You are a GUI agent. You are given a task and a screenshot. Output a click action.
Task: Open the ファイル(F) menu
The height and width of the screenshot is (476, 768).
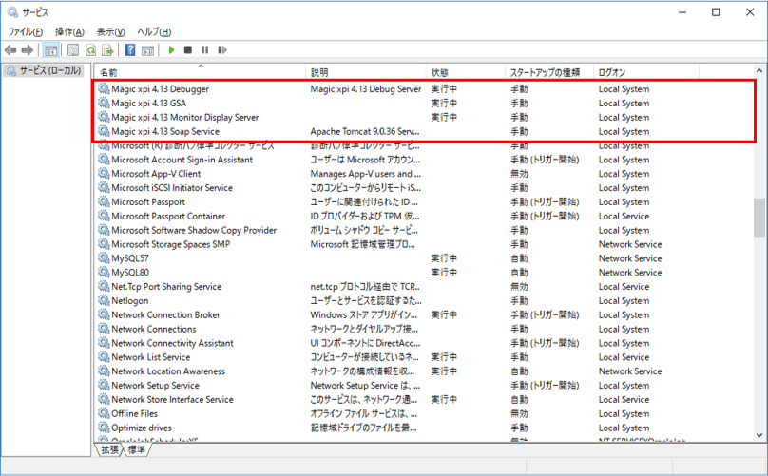(26, 31)
